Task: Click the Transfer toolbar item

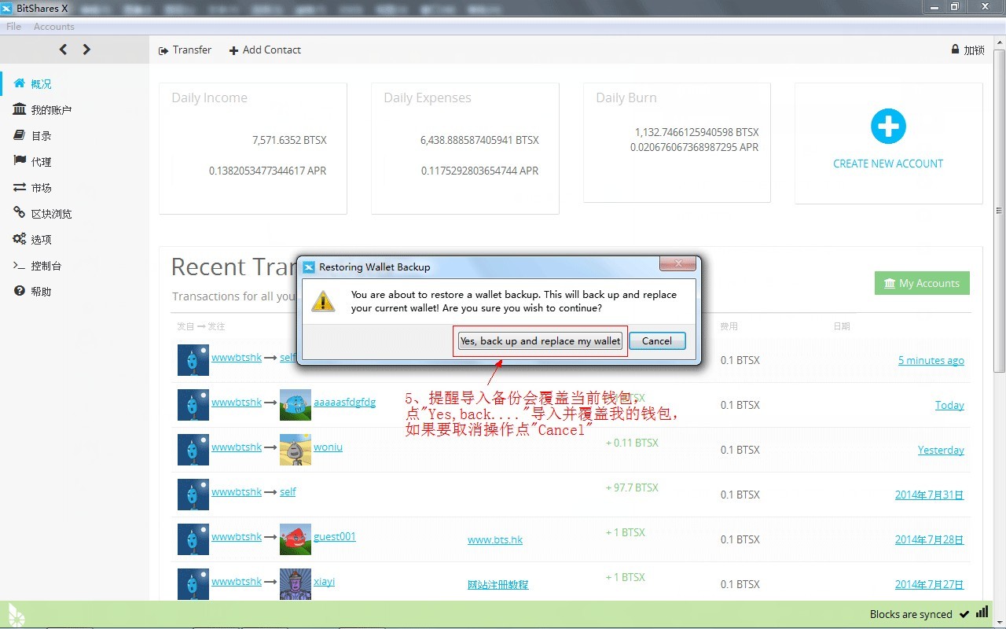Action: point(185,50)
